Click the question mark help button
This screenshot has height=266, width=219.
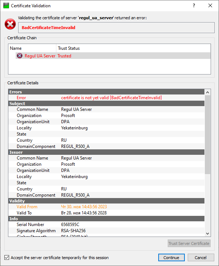click(x=194, y=6)
